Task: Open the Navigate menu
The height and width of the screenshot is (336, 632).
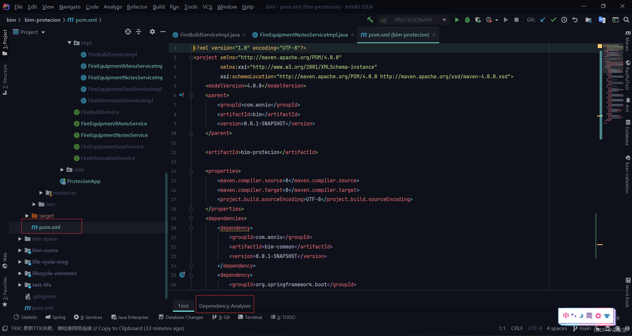Action: point(70,7)
